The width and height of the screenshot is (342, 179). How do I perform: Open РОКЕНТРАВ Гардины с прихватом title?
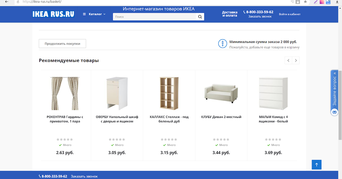65,119
